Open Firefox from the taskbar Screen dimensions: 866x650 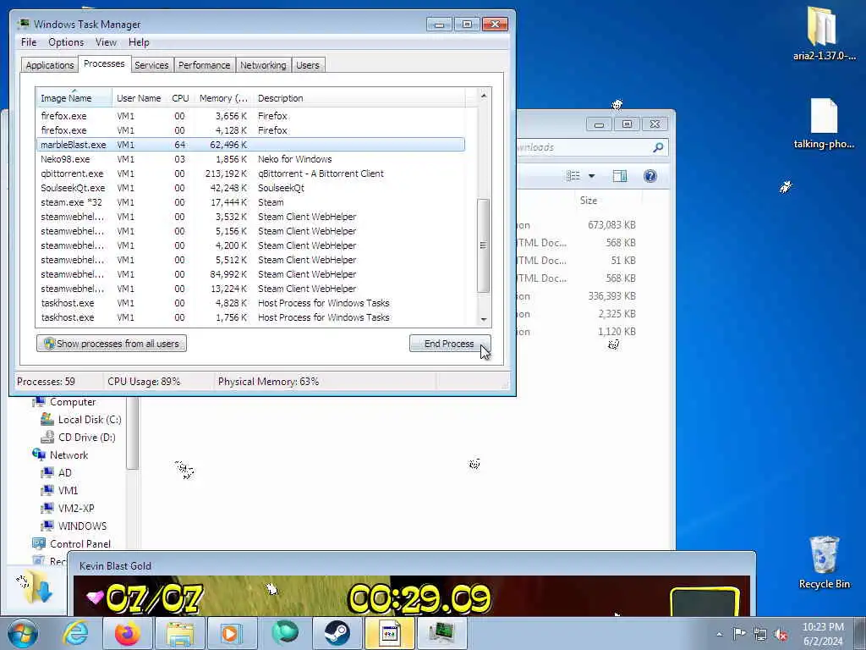pyautogui.click(x=127, y=633)
